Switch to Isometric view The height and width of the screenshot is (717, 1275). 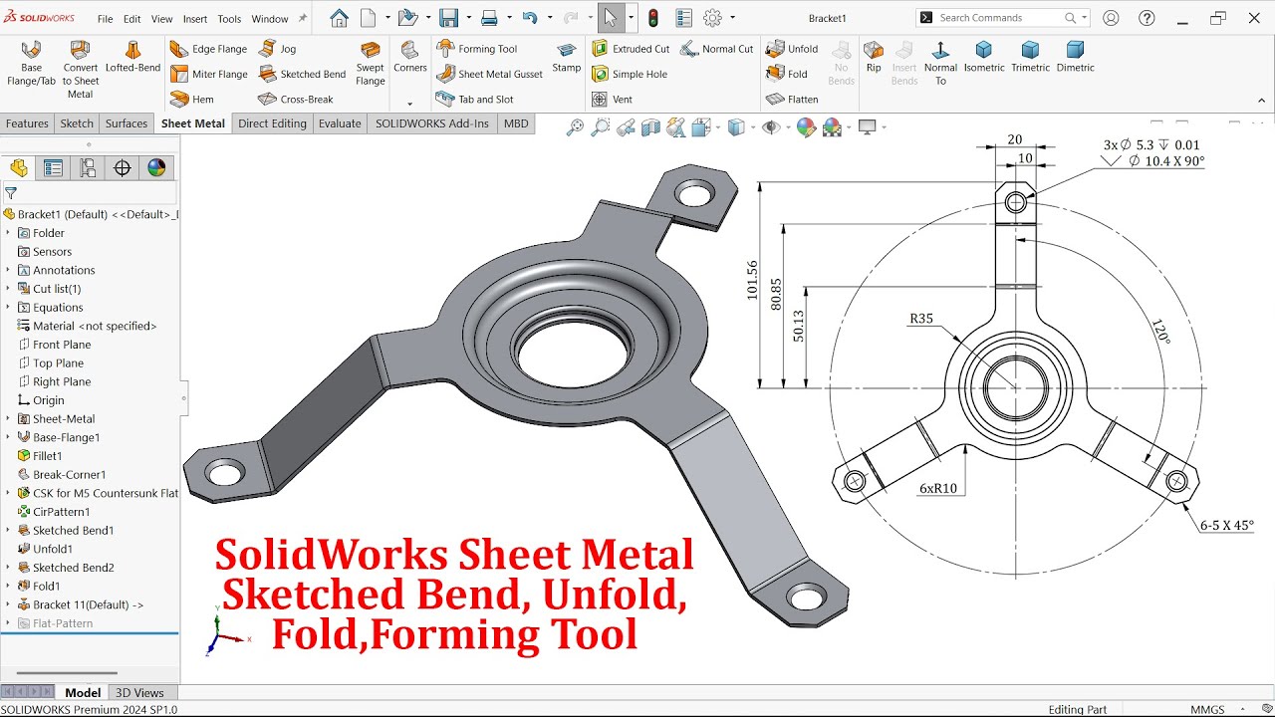coord(983,57)
